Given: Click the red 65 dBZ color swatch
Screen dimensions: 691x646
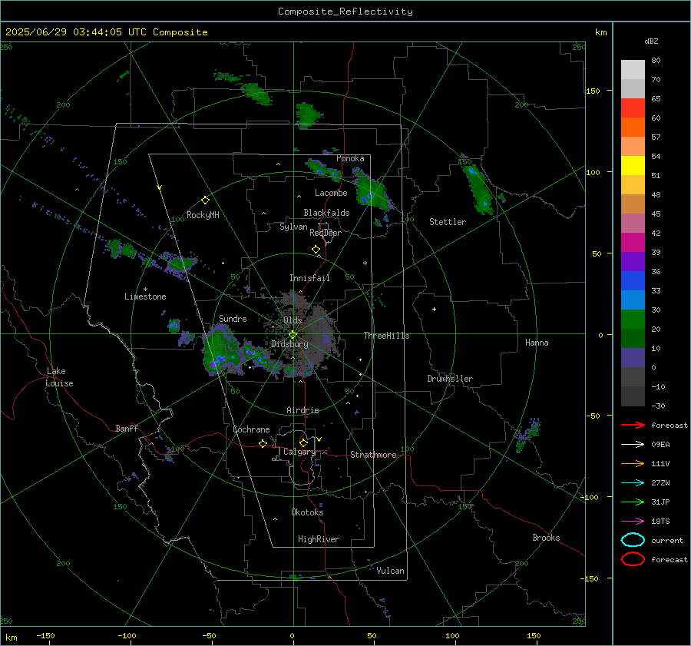Looking at the screenshot, I should [x=633, y=108].
